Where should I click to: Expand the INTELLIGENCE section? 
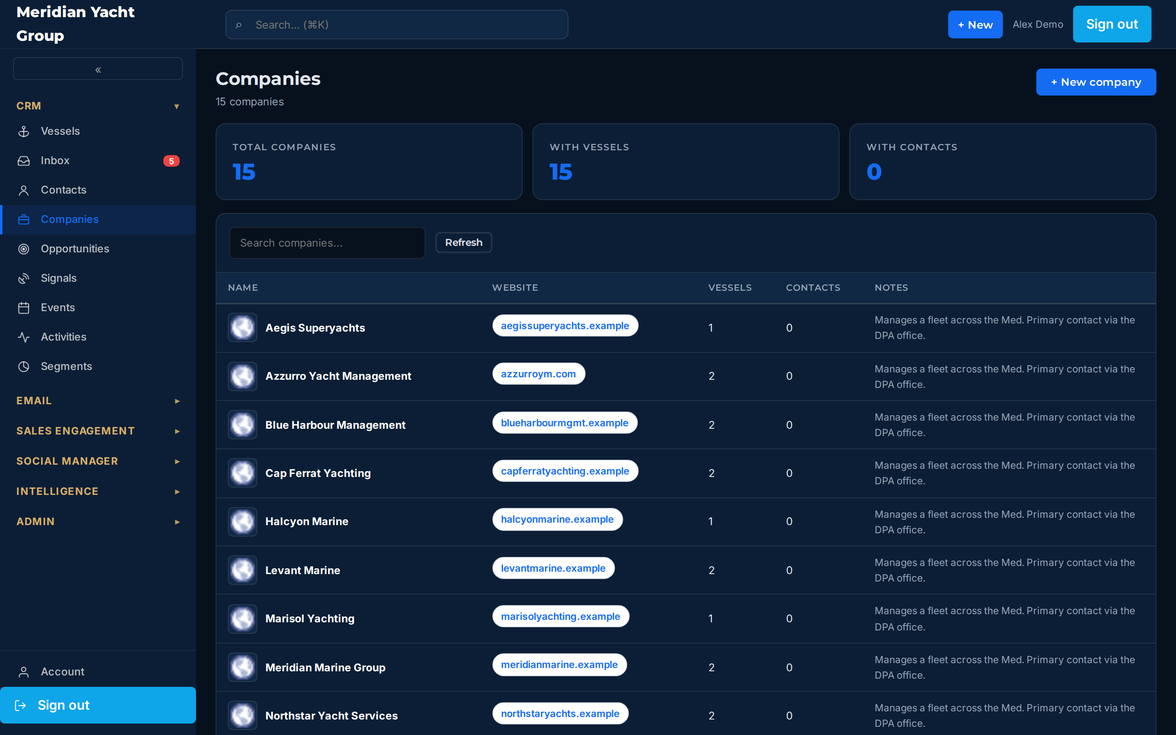pyautogui.click(x=98, y=491)
